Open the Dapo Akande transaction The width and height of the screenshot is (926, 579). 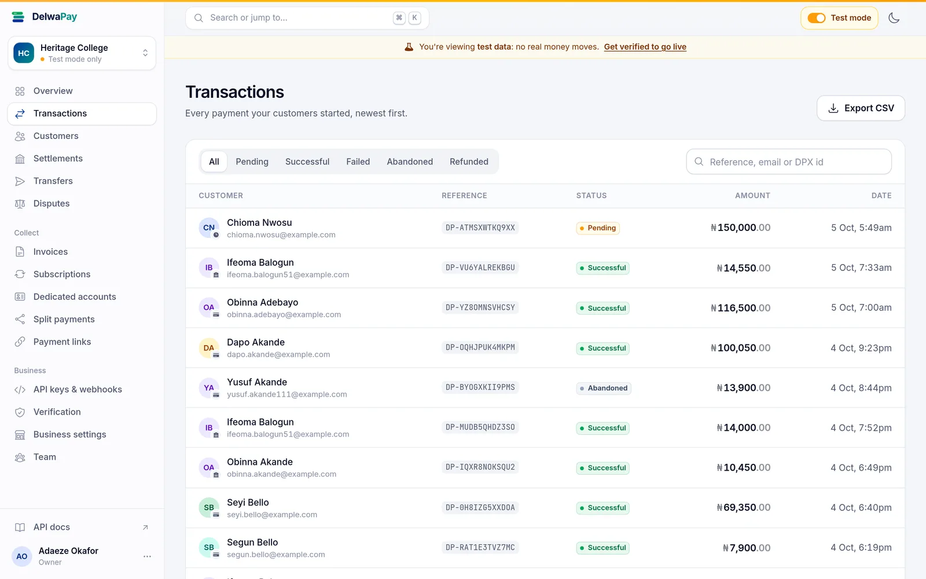545,348
